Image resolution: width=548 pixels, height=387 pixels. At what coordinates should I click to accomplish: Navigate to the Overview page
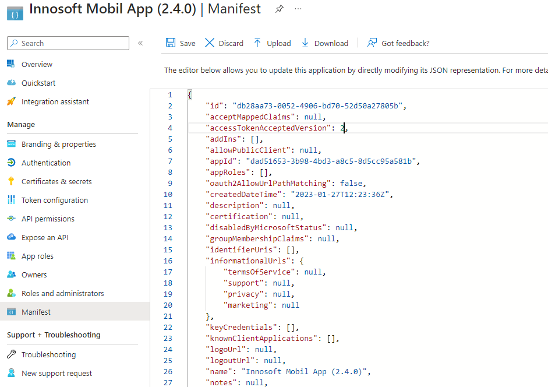tap(37, 64)
